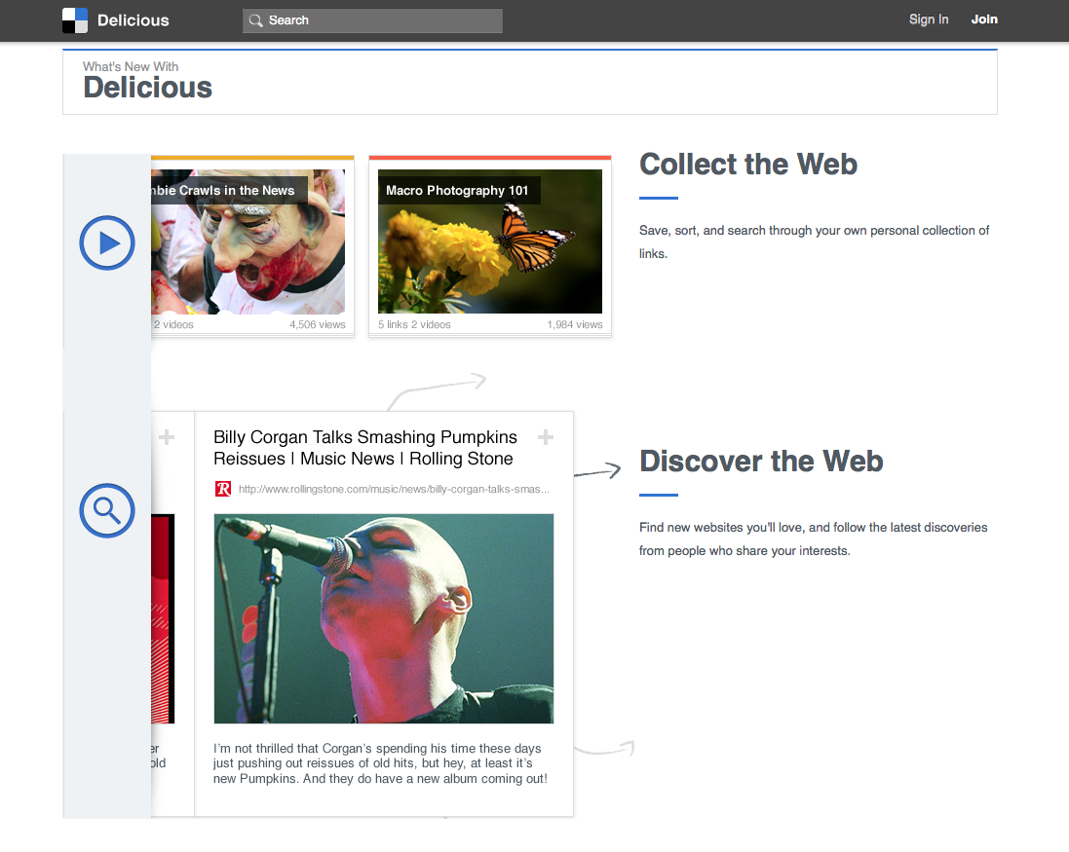Open the Delicious home link in header
The width and height of the screenshot is (1069, 852).
pos(133,20)
